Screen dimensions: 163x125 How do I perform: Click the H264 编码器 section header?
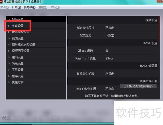tap(148, 66)
